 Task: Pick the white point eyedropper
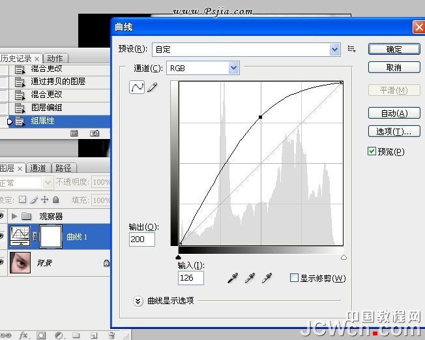[267, 278]
